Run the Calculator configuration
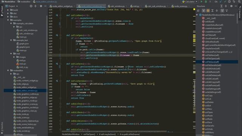Viewport: 242px width, 136px height. (x=202, y=2)
